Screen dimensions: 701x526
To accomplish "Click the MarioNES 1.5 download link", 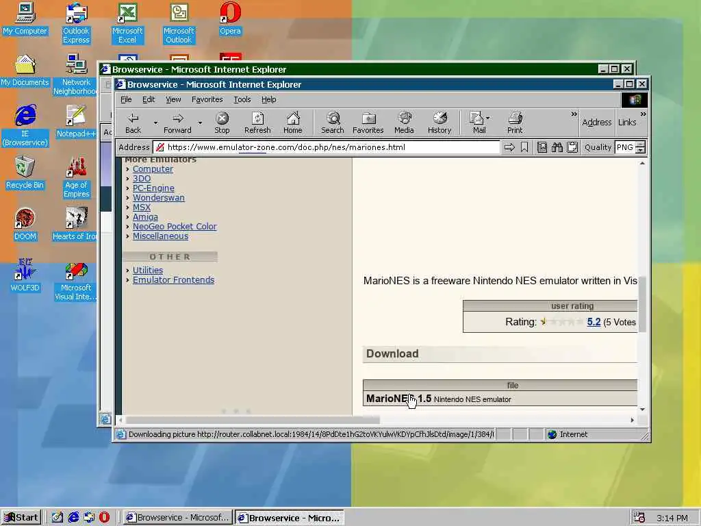I will click(x=399, y=399).
